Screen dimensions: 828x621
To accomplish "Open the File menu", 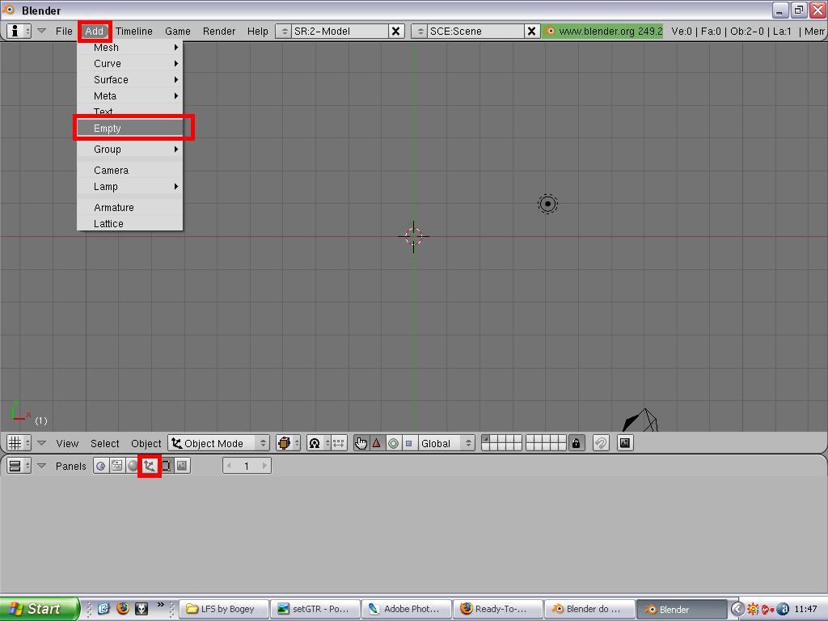I will tap(64, 32).
